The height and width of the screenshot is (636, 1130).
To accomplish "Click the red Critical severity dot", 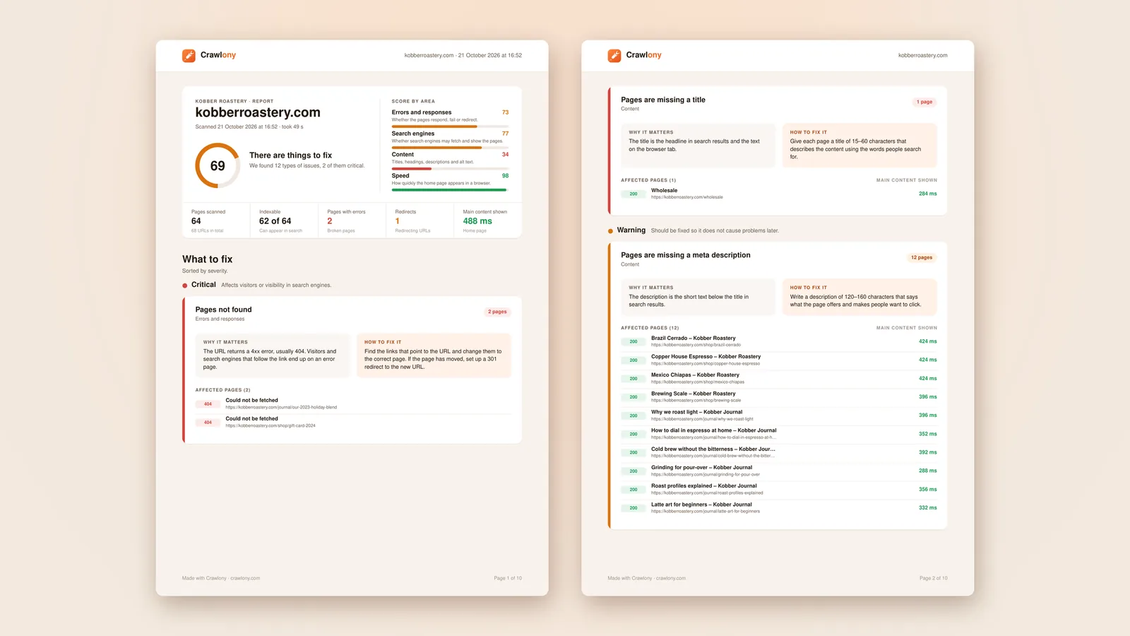I will click(185, 285).
